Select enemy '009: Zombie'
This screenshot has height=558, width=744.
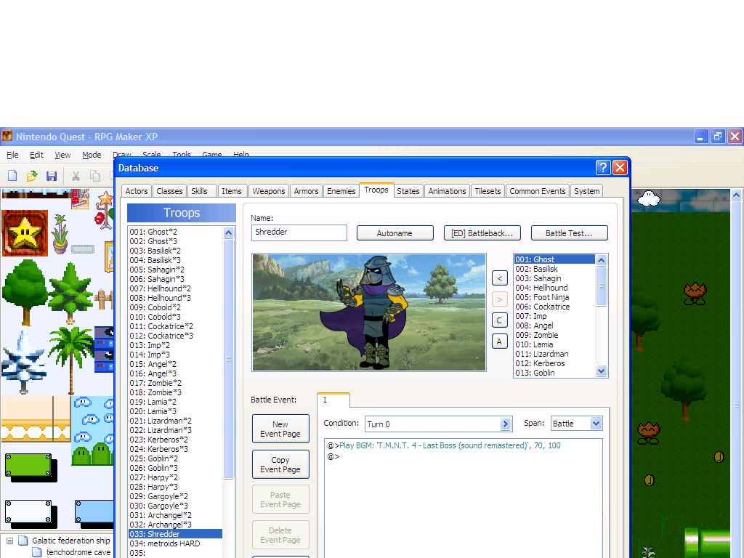(554, 335)
